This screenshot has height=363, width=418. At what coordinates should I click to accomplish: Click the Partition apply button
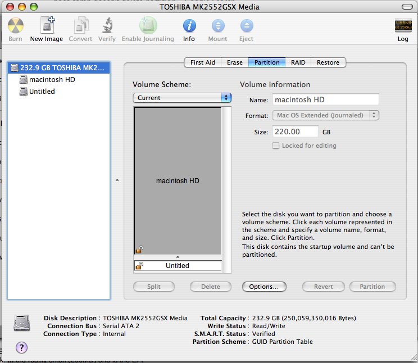coord(372,287)
